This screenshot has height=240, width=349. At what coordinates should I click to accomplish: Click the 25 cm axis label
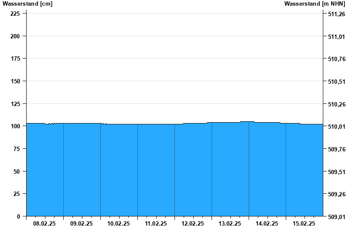(17, 194)
